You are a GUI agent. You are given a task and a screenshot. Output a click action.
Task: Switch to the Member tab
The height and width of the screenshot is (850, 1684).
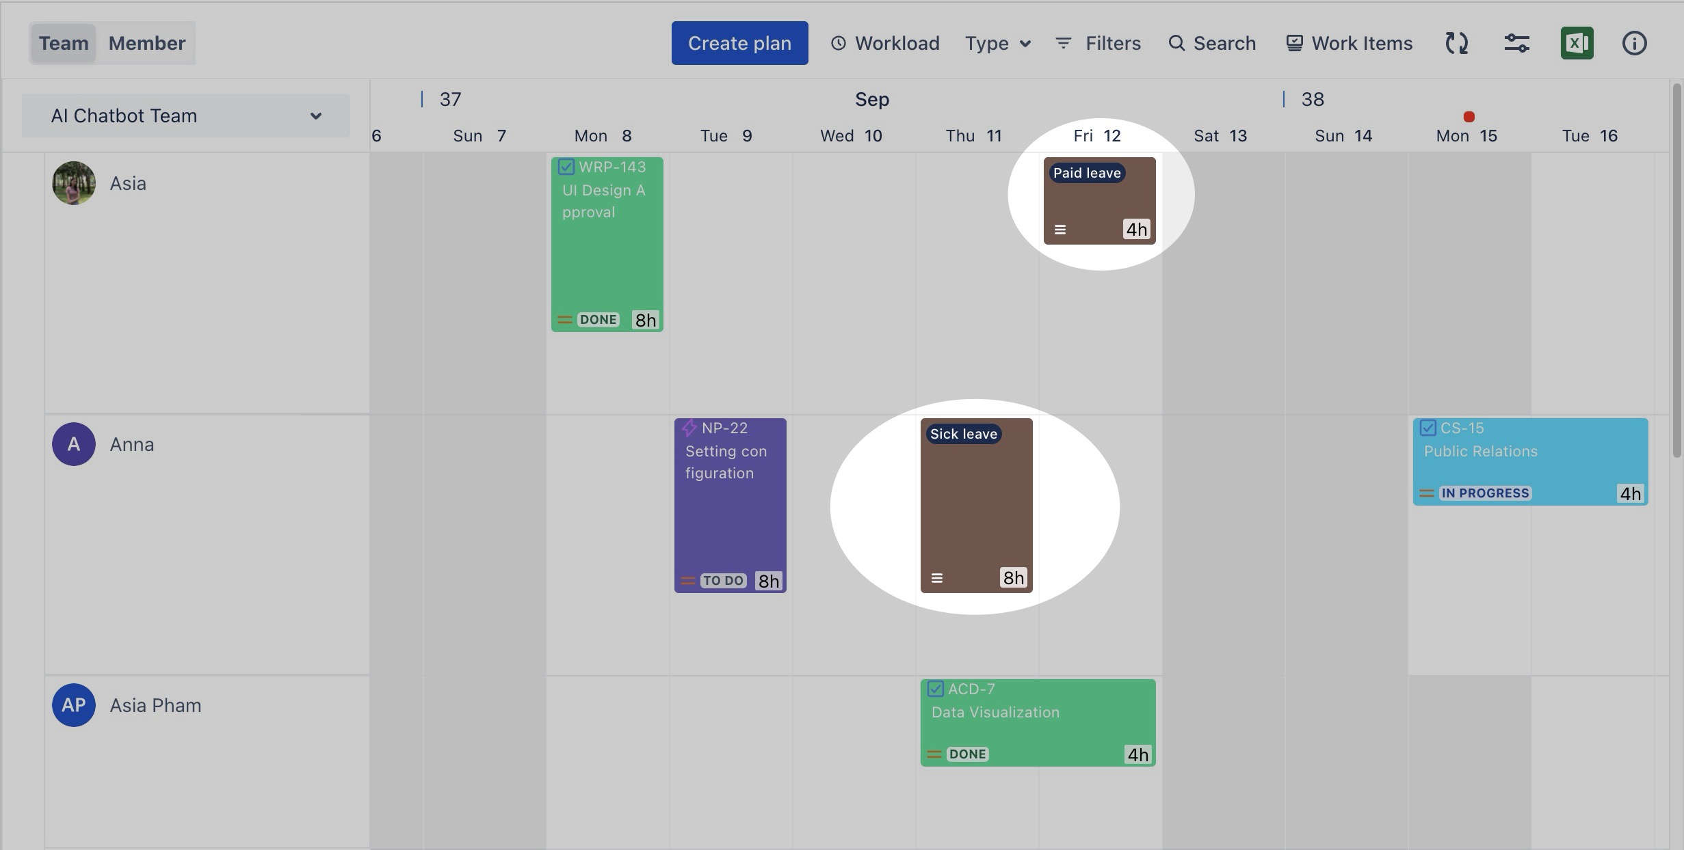point(146,43)
